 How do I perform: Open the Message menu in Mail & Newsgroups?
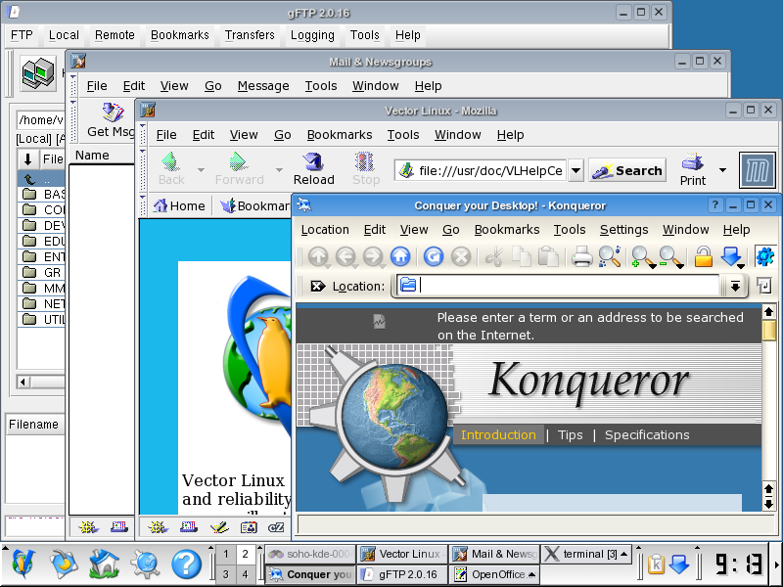click(x=263, y=86)
